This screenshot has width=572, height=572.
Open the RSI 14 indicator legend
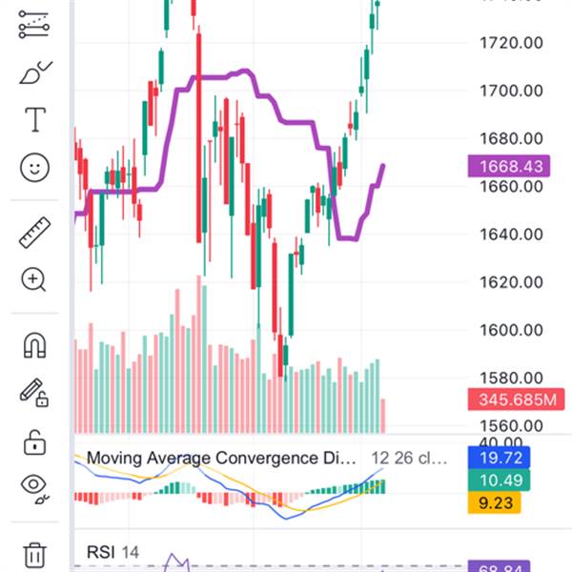112,552
